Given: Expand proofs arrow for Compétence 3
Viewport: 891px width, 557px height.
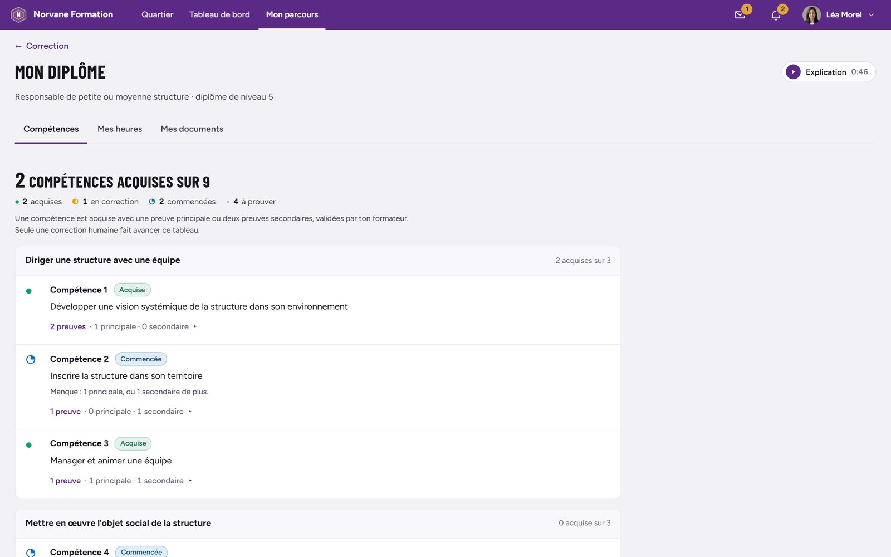Looking at the screenshot, I should 190,481.
